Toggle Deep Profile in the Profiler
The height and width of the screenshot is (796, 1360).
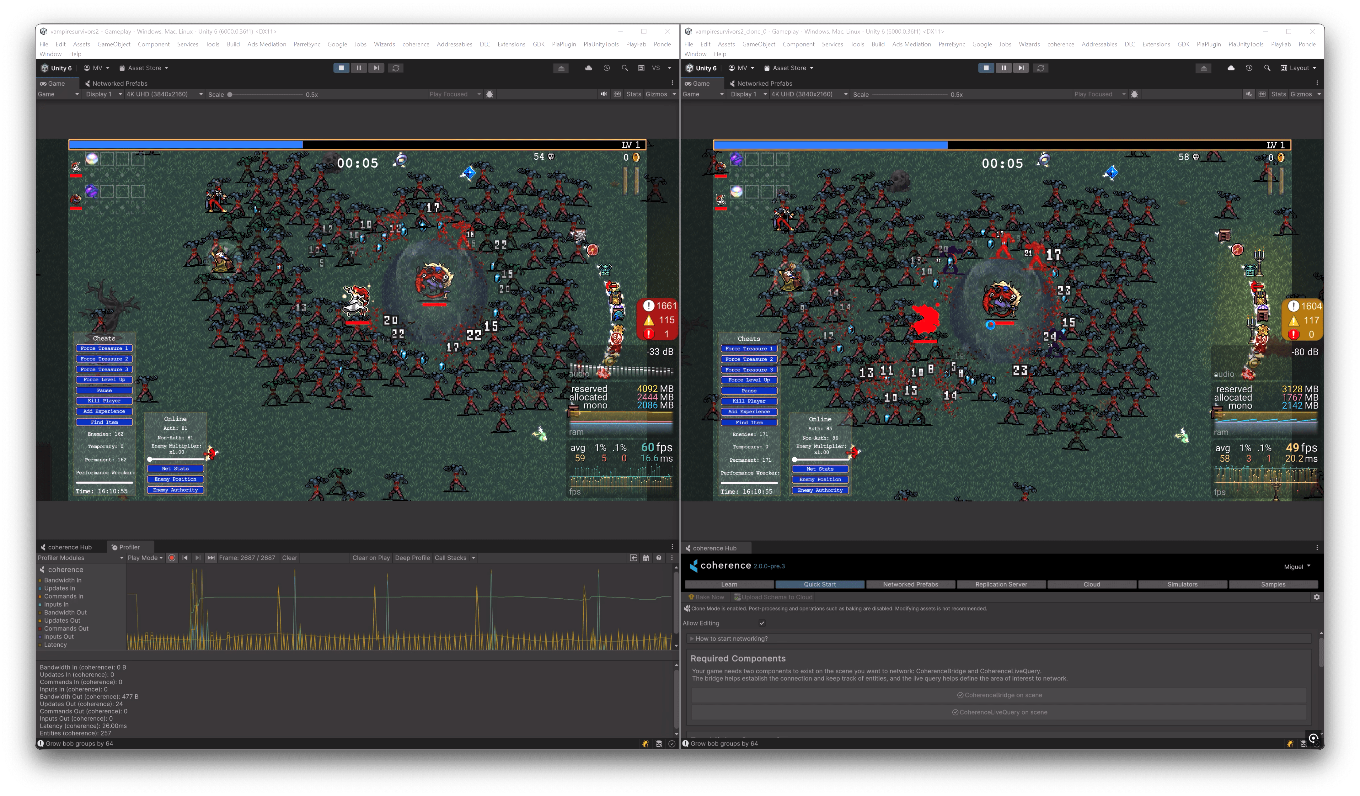coord(412,558)
